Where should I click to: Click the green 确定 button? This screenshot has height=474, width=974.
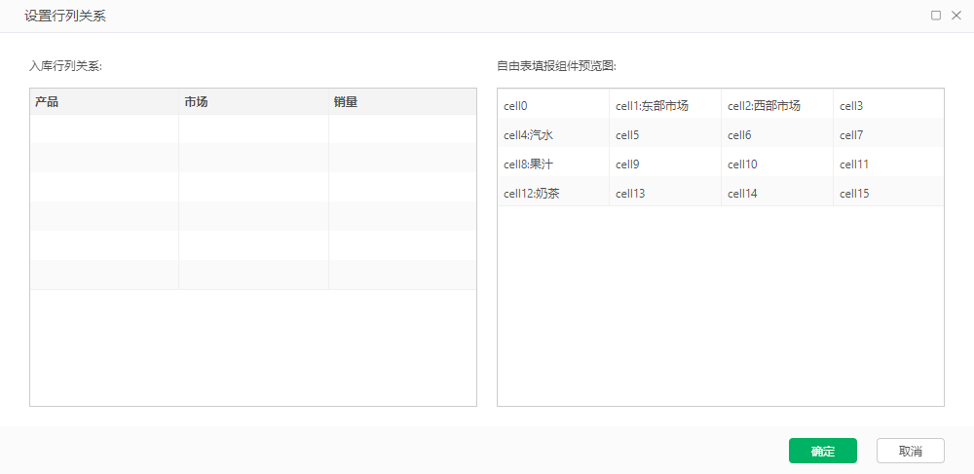coord(822,451)
